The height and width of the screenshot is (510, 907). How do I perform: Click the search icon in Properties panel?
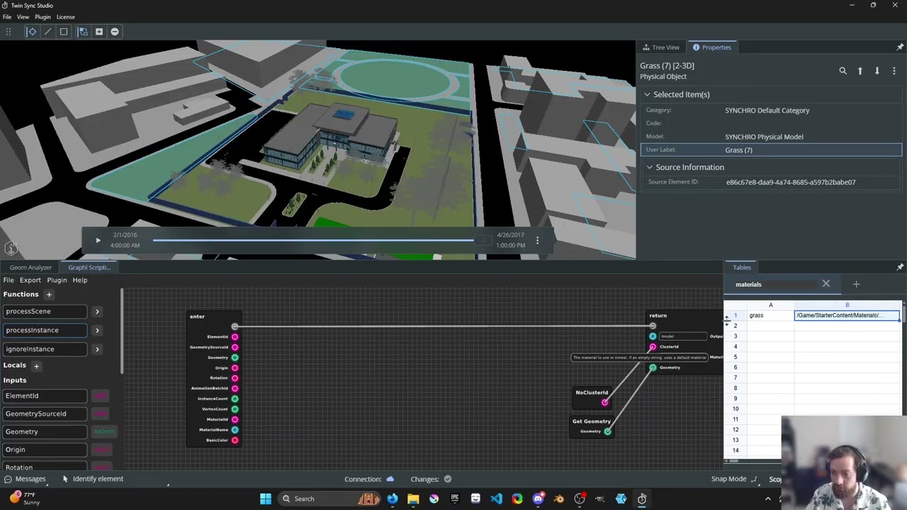point(843,71)
